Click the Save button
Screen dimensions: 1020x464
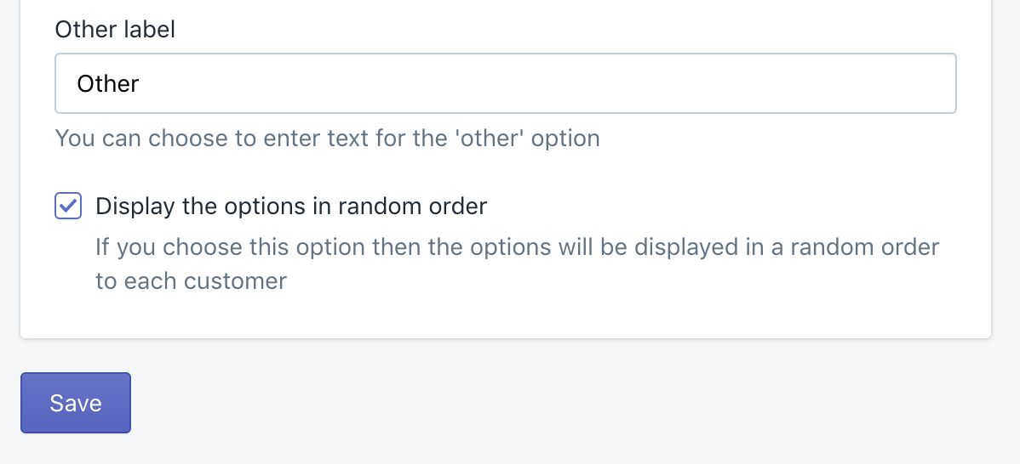point(76,403)
